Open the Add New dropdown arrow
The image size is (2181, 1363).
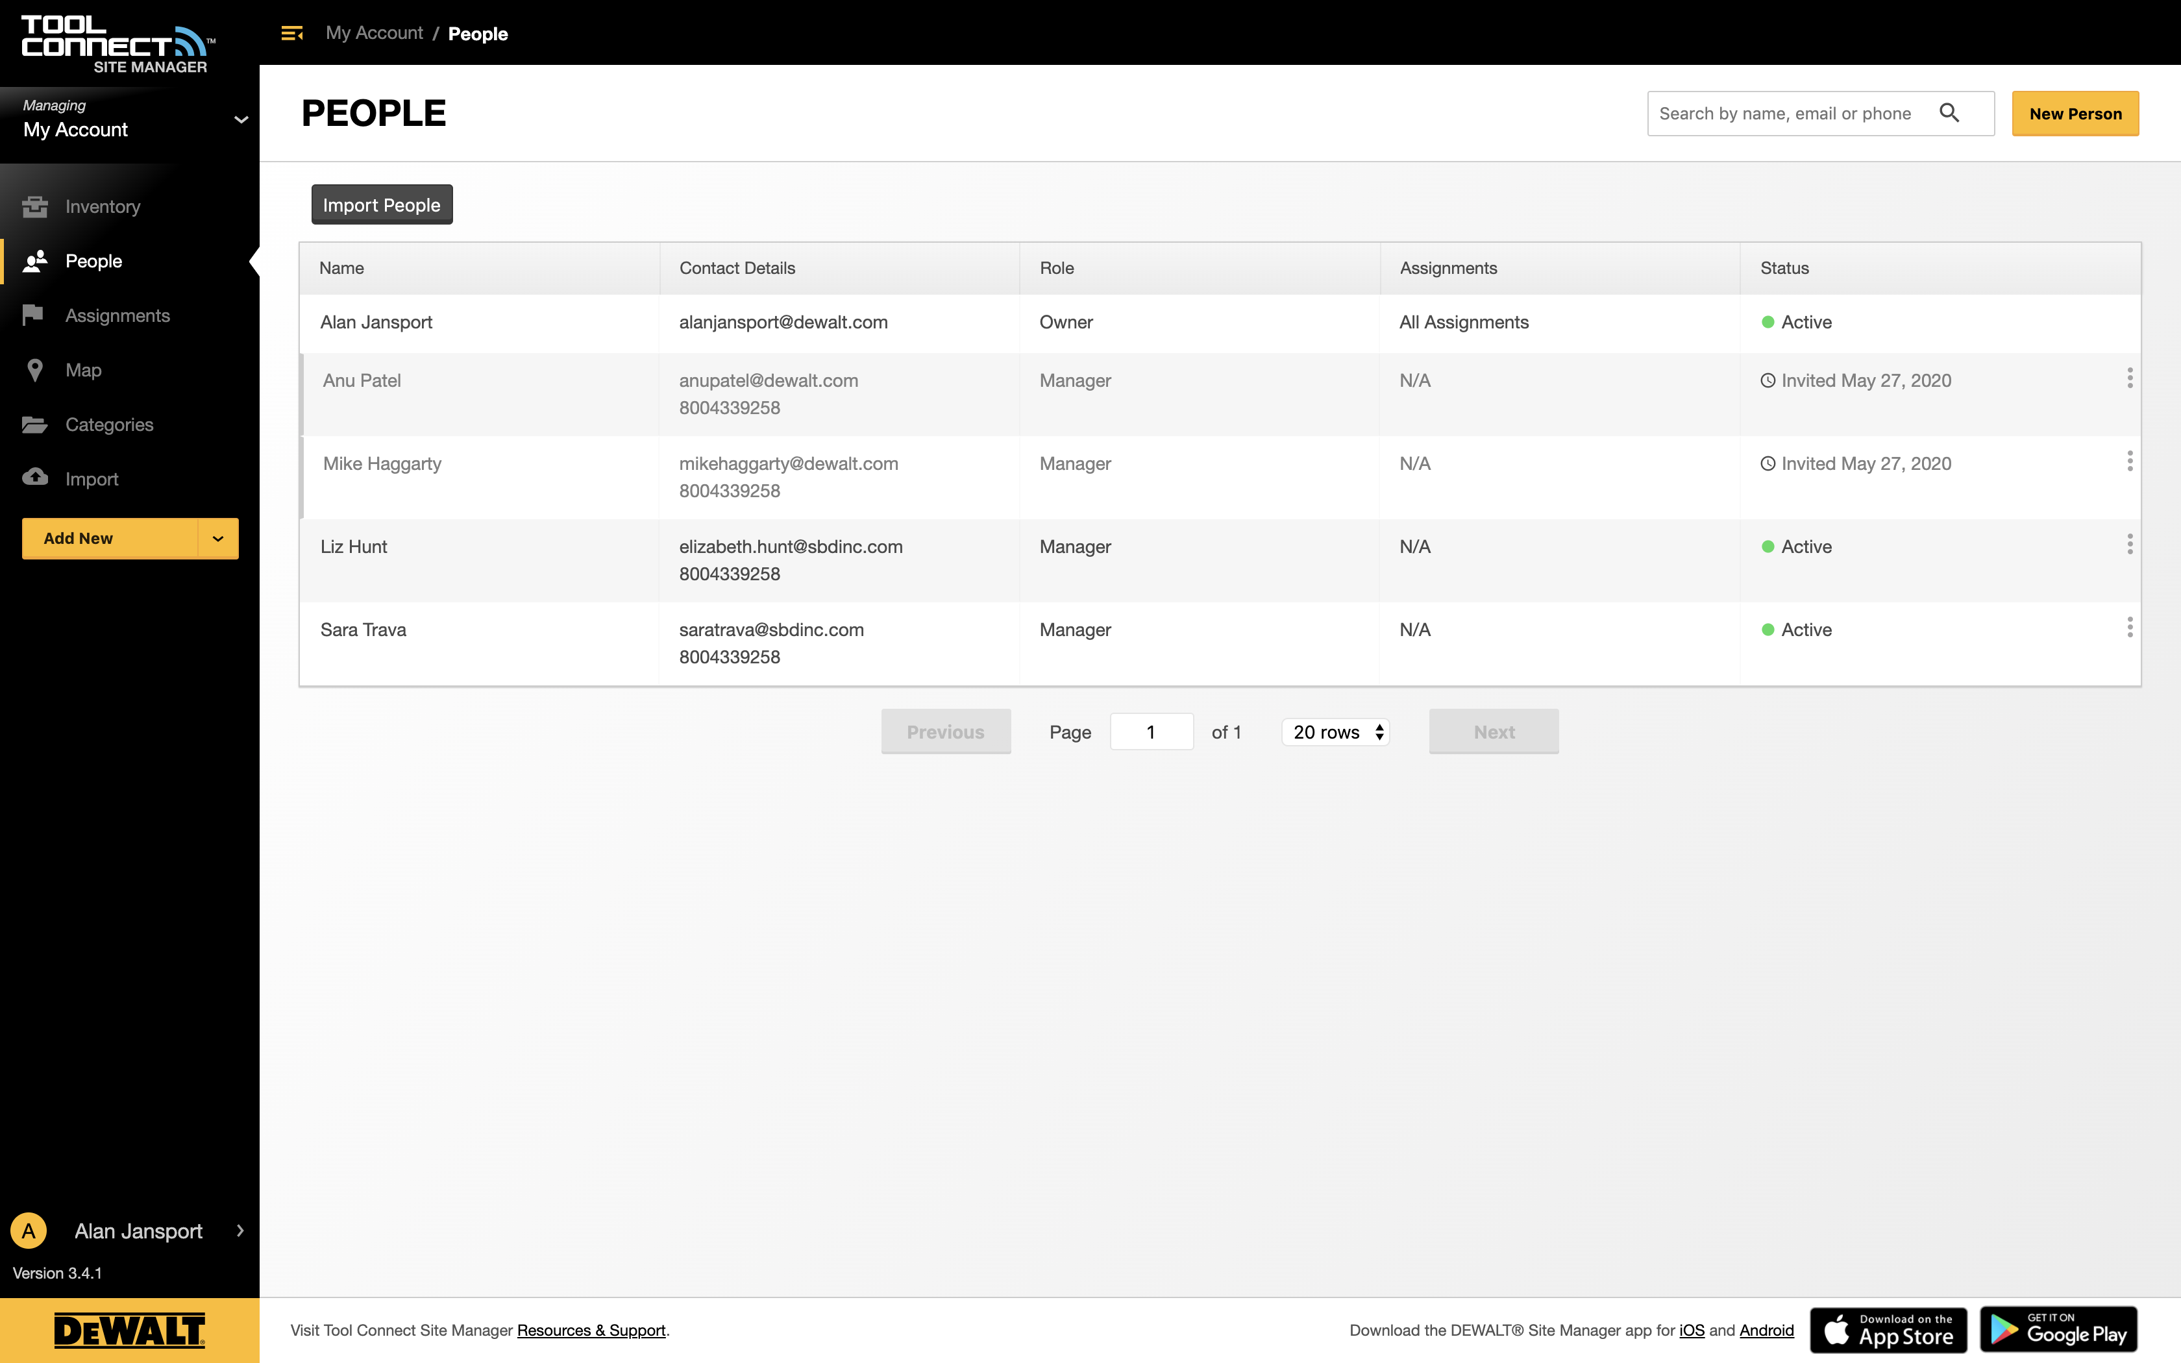coord(218,538)
